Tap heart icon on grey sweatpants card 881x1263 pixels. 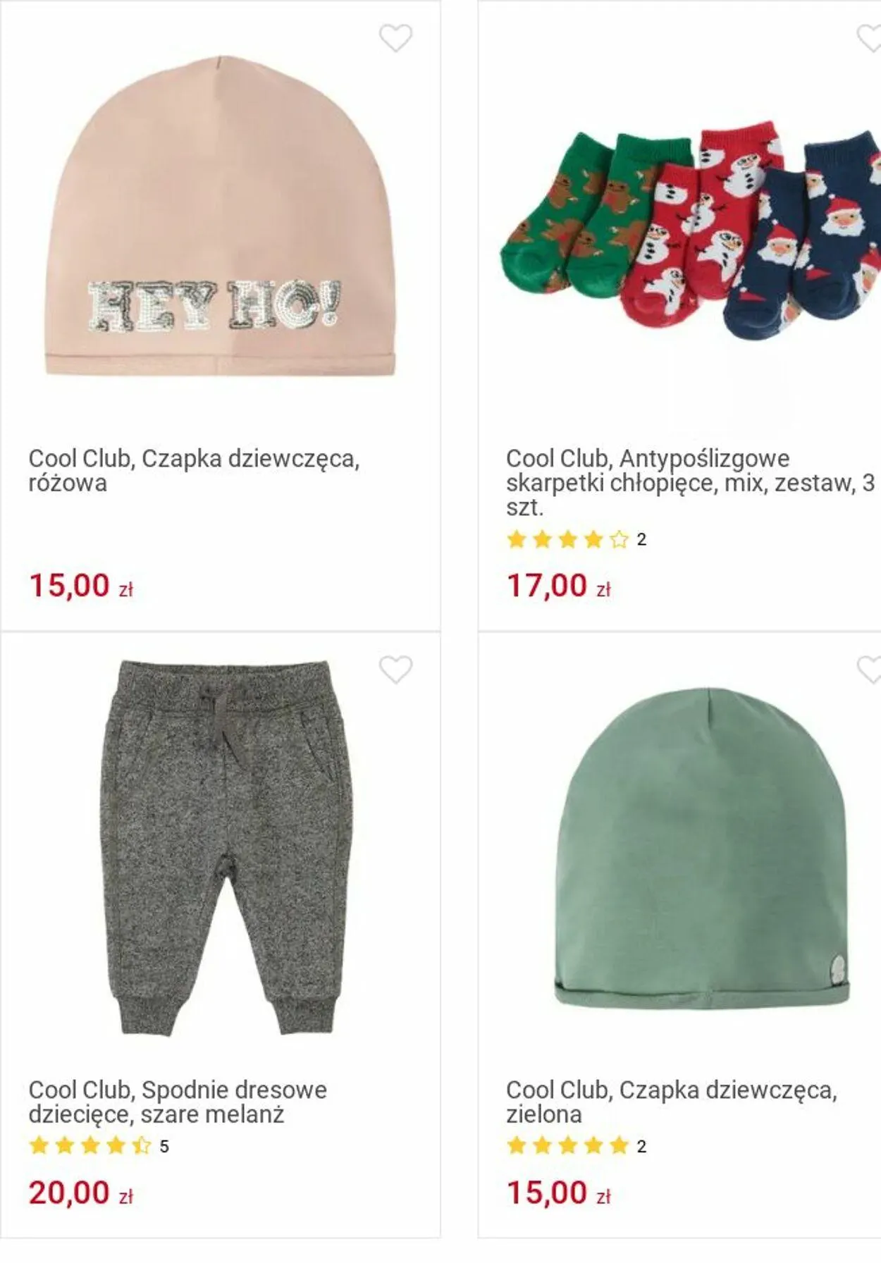point(395,670)
